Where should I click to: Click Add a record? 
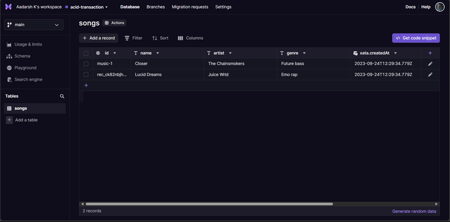(98, 38)
